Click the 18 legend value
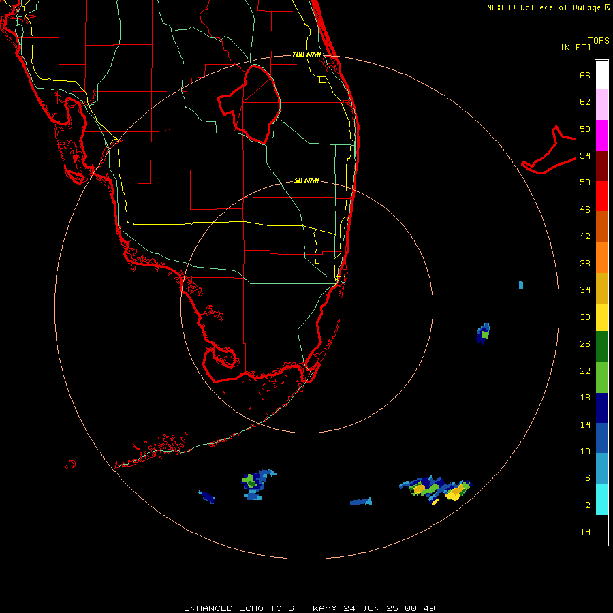 (x=585, y=398)
